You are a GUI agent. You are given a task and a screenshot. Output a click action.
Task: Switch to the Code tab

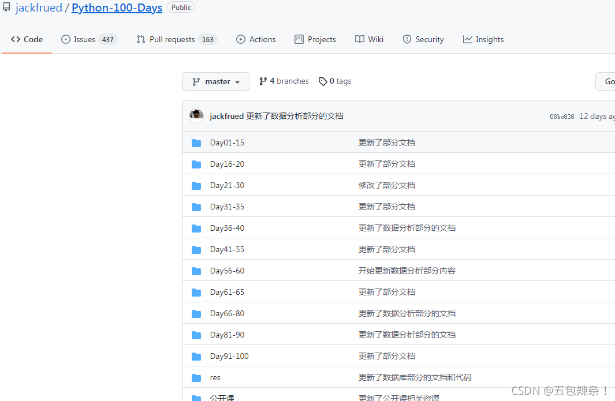click(x=27, y=39)
